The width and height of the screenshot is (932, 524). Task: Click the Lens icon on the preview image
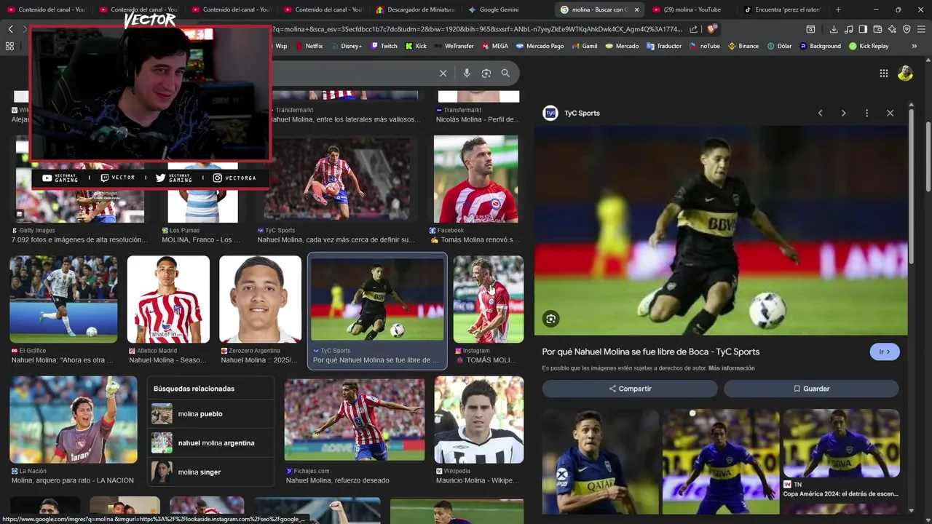pyautogui.click(x=550, y=319)
